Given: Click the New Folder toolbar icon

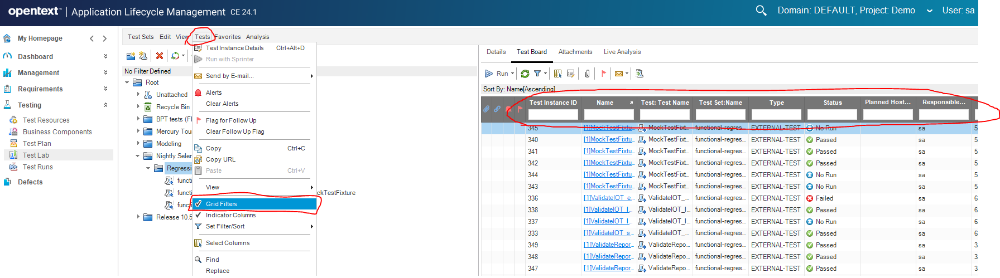Looking at the screenshot, I should point(131,56).
